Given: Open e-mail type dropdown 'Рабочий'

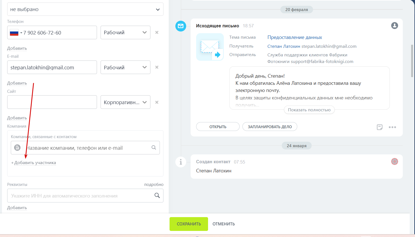Looking at the screenshot, I should point(125,67).
